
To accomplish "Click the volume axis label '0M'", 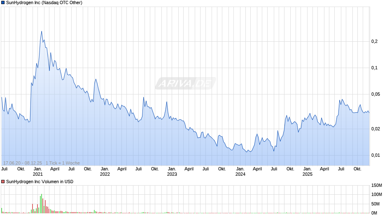I will tap(374, 213).
